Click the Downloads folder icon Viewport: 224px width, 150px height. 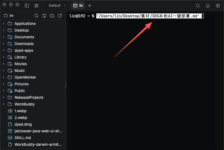(10, 44)
